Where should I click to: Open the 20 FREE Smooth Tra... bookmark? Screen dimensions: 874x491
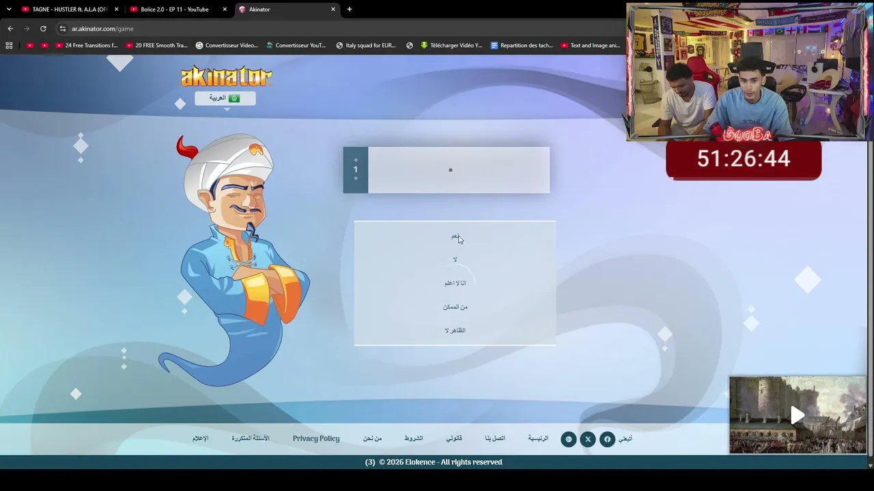click(156, 46)
